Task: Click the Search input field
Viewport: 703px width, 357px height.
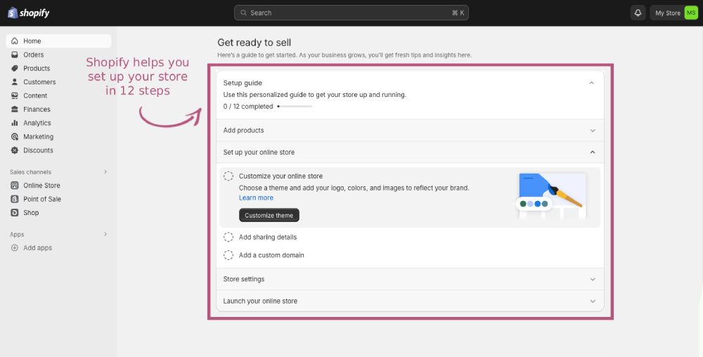Action: coord(351,13)
